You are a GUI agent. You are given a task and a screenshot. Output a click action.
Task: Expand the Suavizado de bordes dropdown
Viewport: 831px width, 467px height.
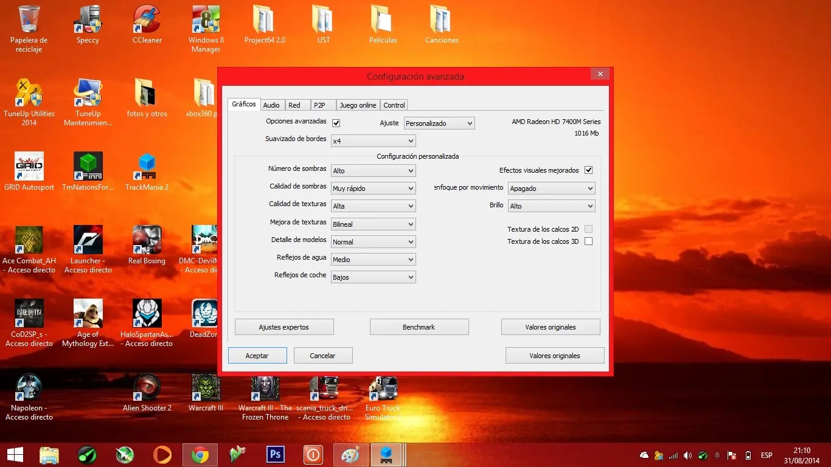pyautogui.click(x=373, y=141)
